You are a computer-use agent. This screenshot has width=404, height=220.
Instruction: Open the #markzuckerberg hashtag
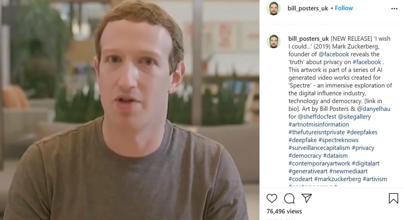click(x=337, y=179)
